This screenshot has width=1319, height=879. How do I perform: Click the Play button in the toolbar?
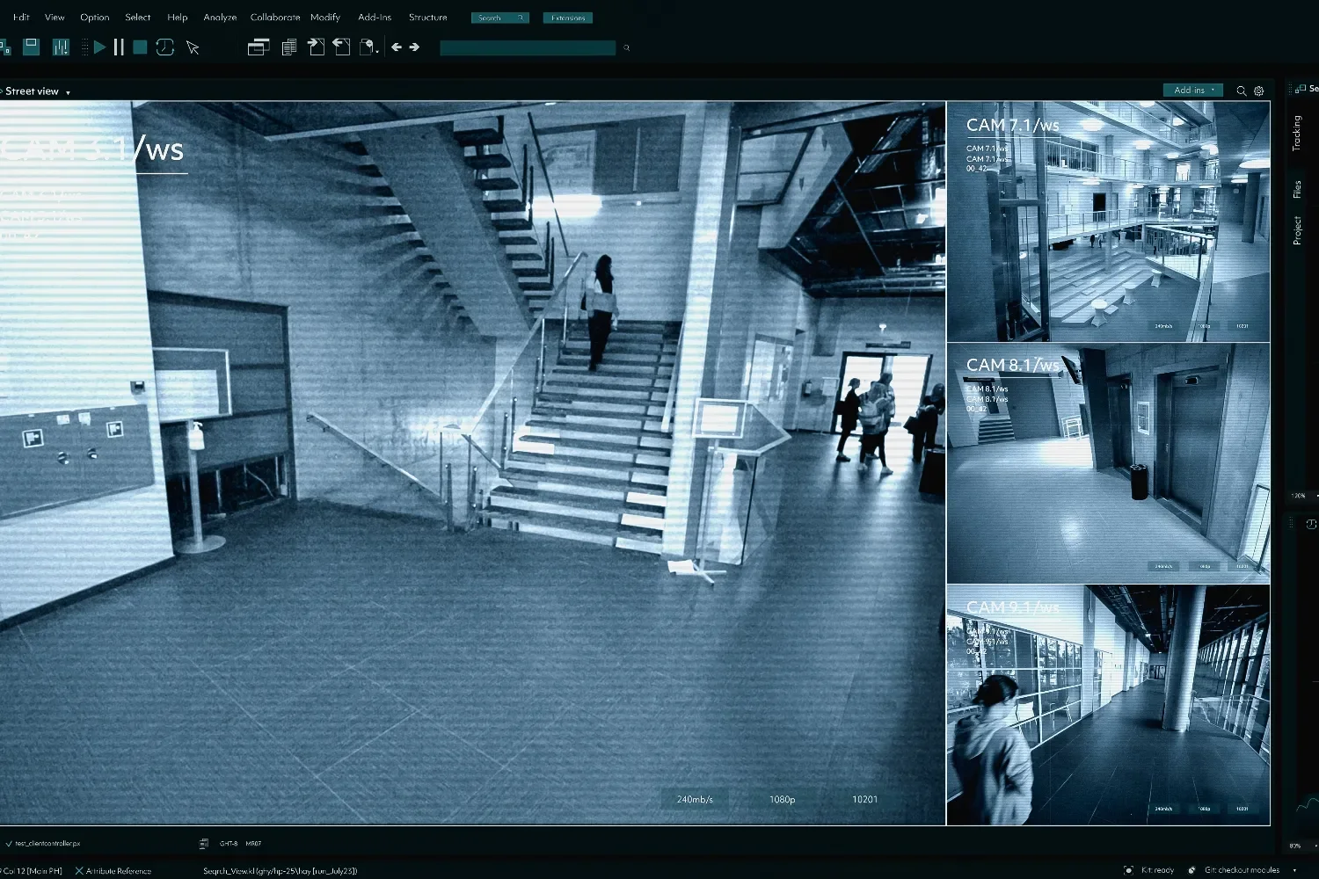(99, 47)
